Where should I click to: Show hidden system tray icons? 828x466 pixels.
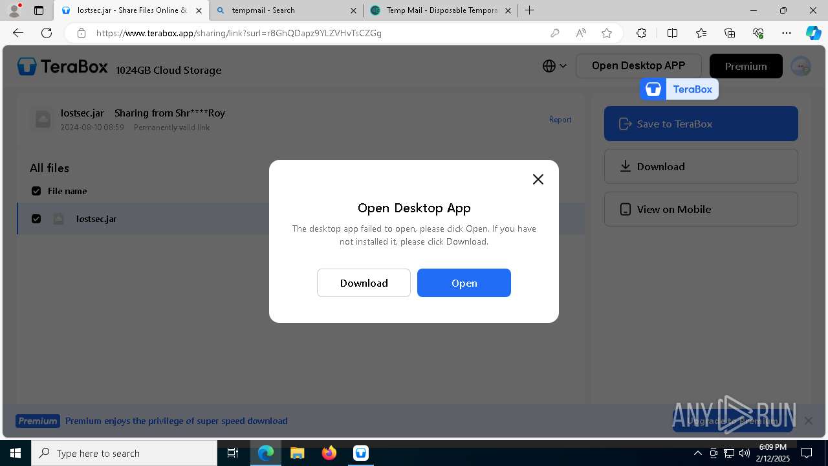point(697,453)
